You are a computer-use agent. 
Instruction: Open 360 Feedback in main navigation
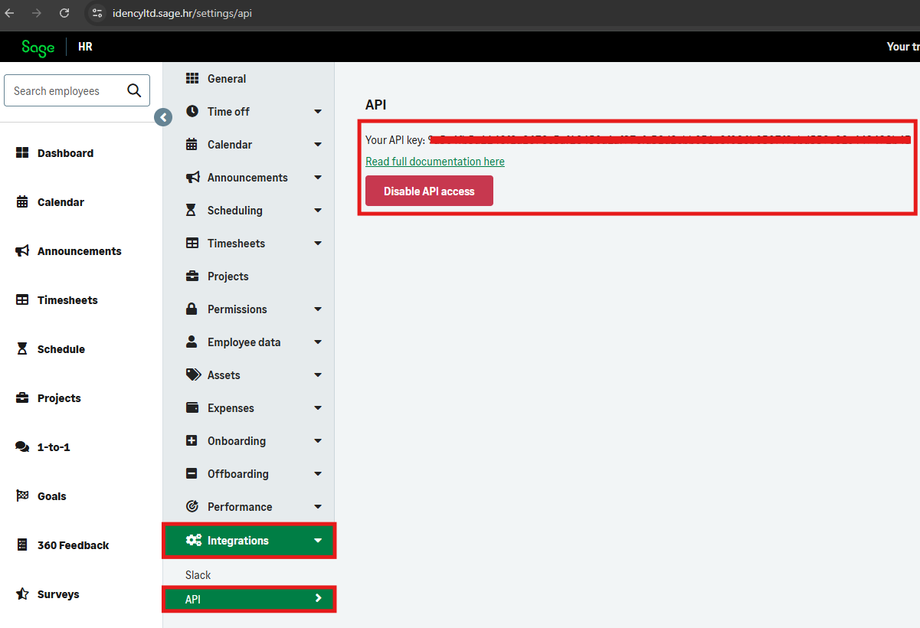pos(73,545)
